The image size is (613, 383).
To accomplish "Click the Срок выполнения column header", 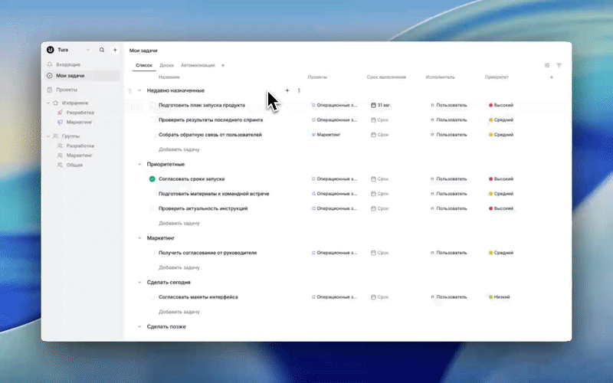I will point(386,77).
